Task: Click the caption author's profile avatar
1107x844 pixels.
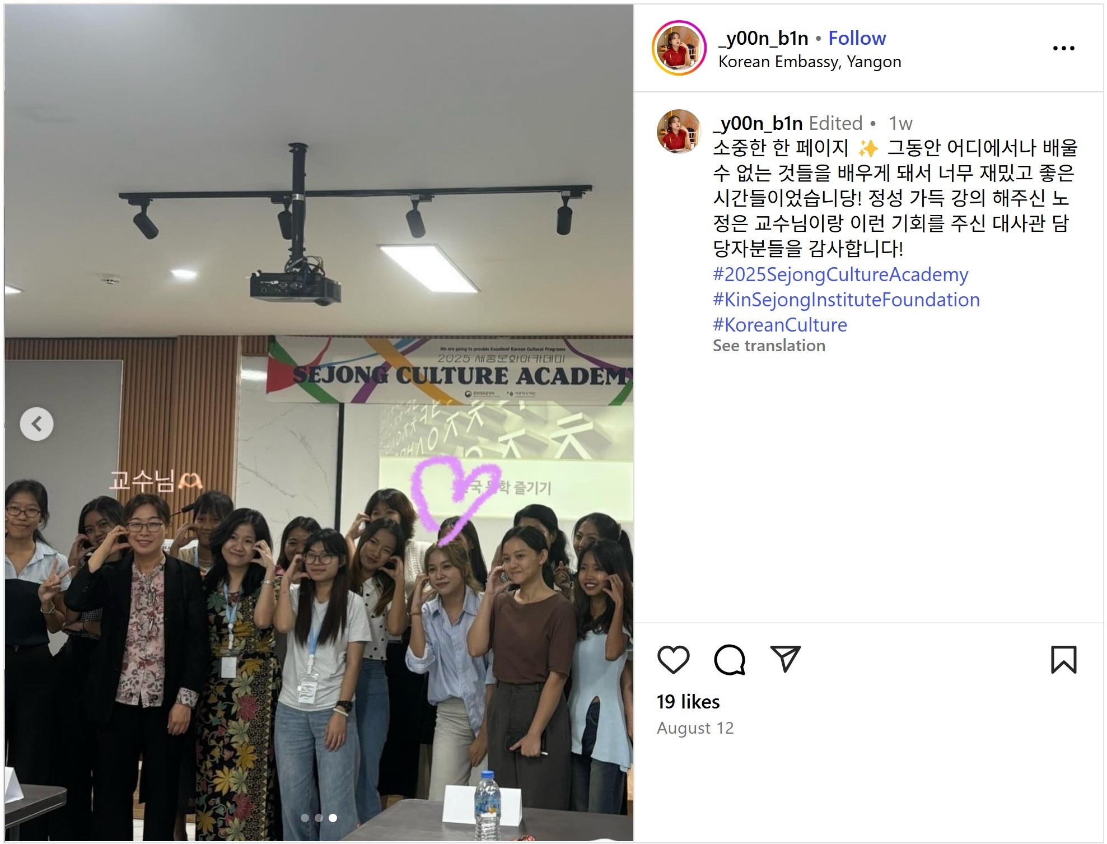Action: (x=679, y=131)
